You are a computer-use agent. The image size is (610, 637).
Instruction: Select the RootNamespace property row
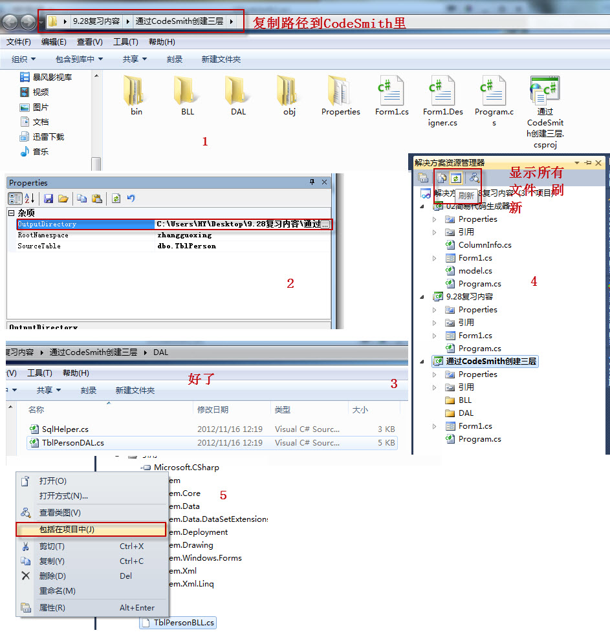tap(174, 235)
